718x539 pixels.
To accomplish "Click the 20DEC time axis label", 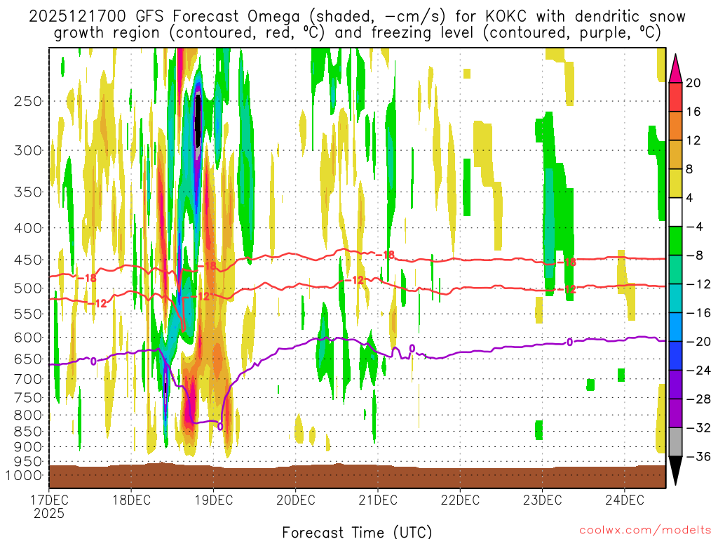I will 296,500.
